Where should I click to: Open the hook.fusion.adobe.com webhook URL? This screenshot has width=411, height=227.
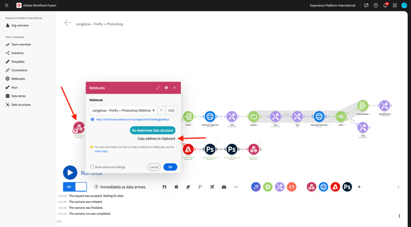(x=133, y=120)
